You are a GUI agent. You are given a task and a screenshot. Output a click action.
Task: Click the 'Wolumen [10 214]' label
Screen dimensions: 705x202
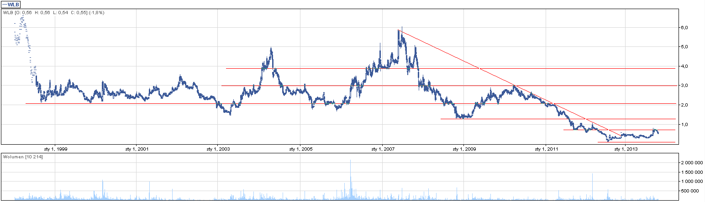(23, 157)
